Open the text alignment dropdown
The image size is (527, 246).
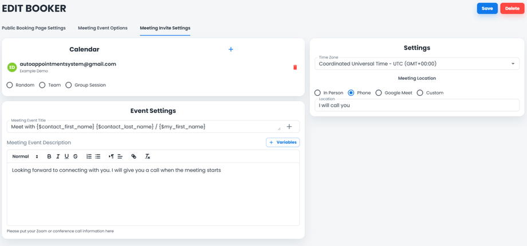pyautogui.click(x=120, y=157)
